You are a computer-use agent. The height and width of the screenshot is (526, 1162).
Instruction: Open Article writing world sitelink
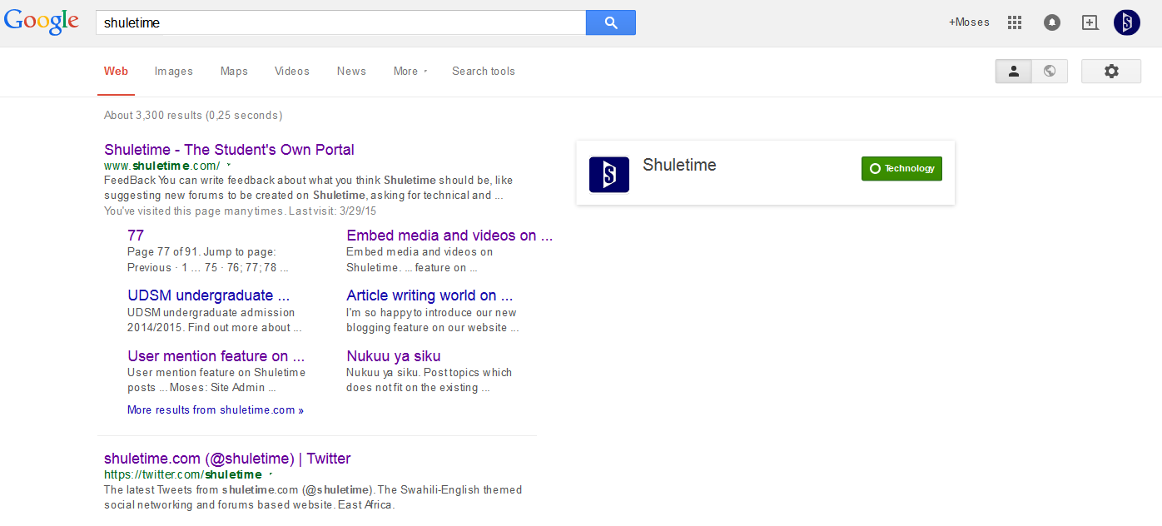[430, 295]
